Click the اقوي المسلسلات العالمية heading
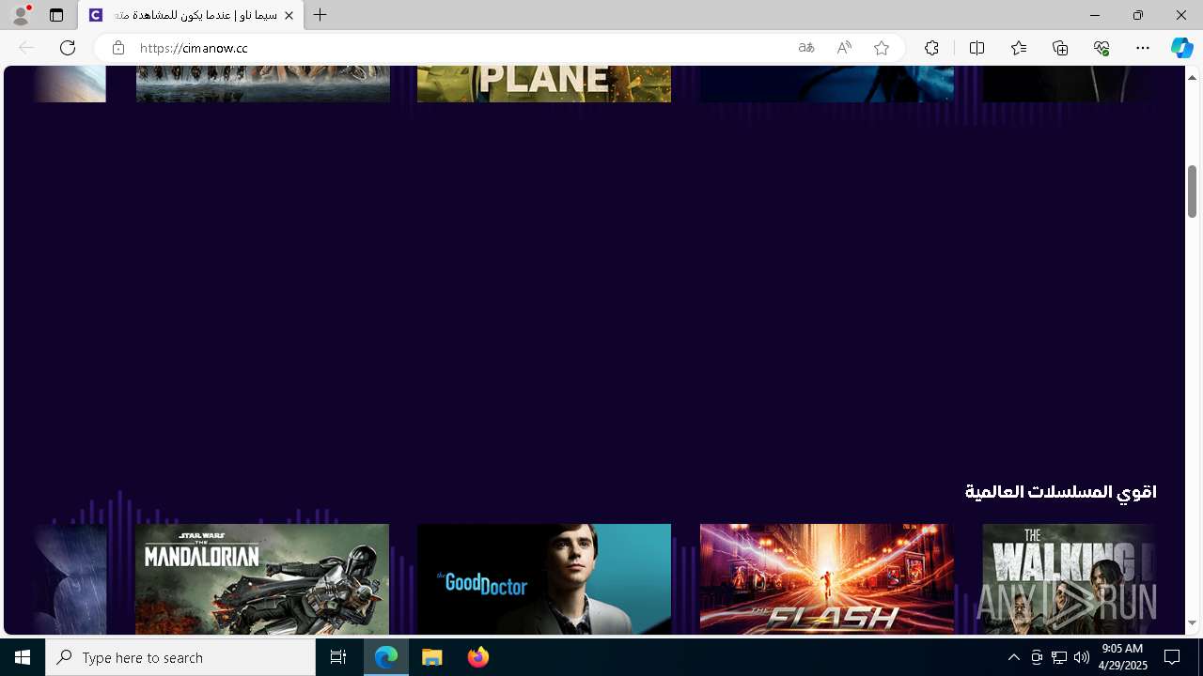Viewport: 1203px width, 676px height. 1061,492
